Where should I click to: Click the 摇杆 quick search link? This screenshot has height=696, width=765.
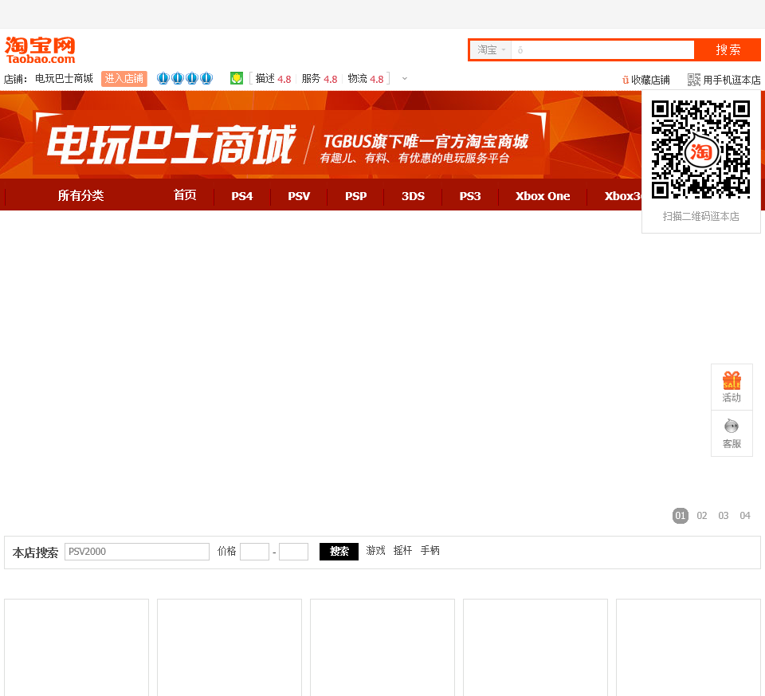[x=403, y=551]
